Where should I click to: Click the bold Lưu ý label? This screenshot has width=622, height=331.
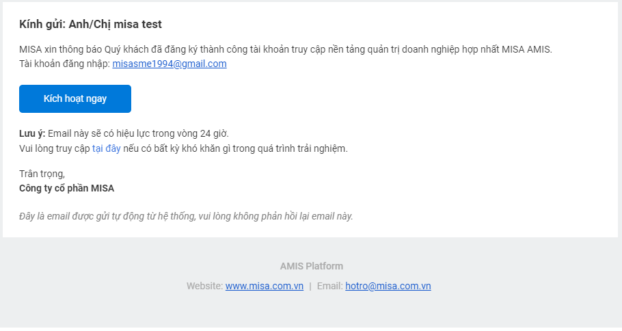(x=32, y=134)
